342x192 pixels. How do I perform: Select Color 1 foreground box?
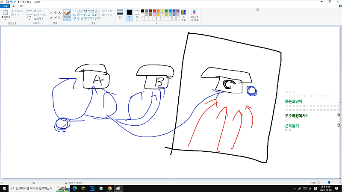pyautogui.click(x=129, y=15)
